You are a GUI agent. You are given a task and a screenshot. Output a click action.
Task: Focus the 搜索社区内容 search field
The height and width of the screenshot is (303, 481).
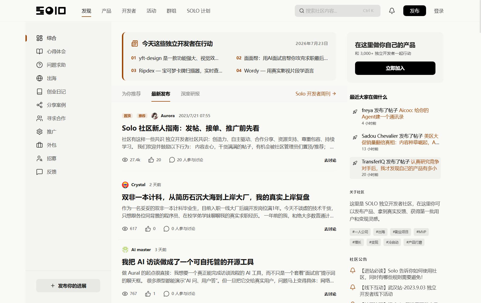338,11
